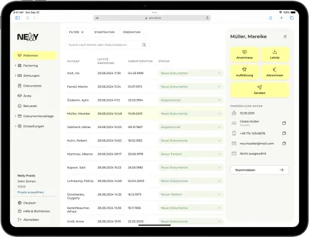Open Hilfe & Richtlinien
Viewport: 309px width, 237px height.
(x=34, y=211)
